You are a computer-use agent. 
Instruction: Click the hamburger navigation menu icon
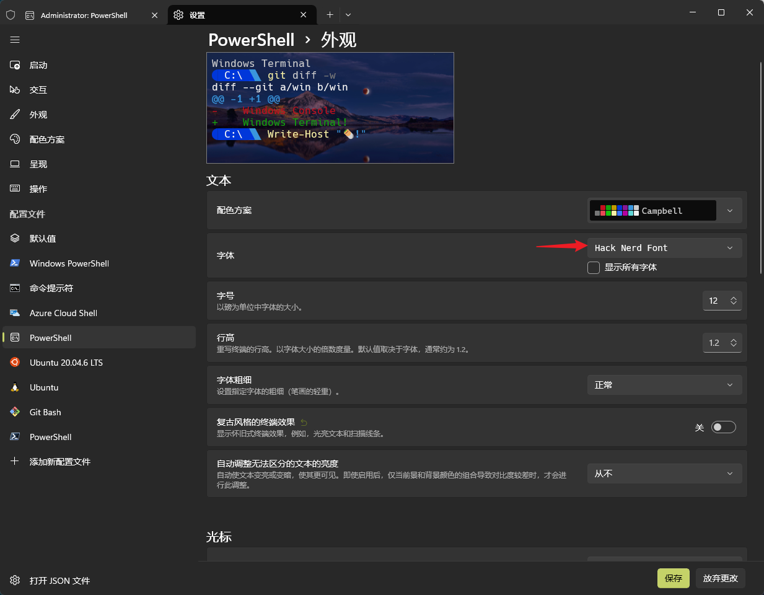coord(15,40)
